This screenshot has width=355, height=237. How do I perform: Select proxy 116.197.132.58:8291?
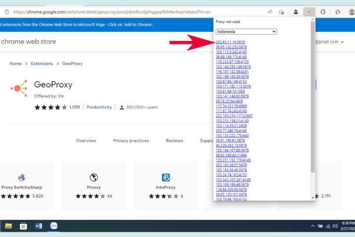[x=232, y=72]
